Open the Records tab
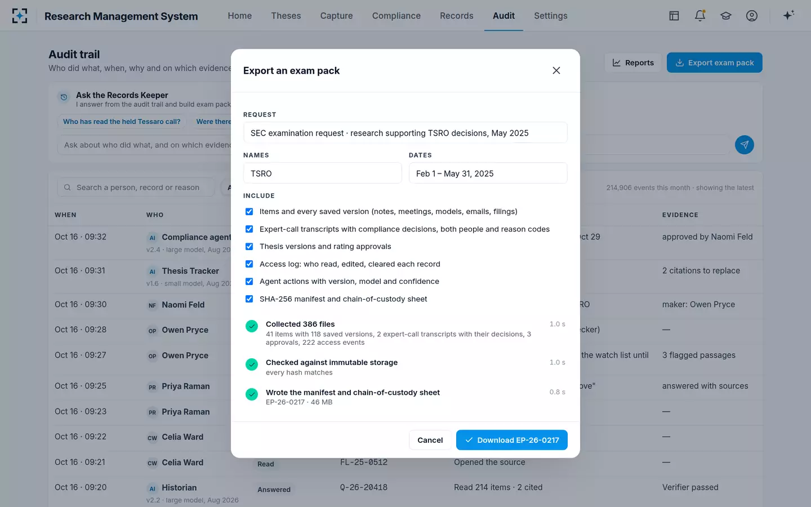The width and height of the screenshot is (811, 507). pyautogui.click(x=457, y=16)
